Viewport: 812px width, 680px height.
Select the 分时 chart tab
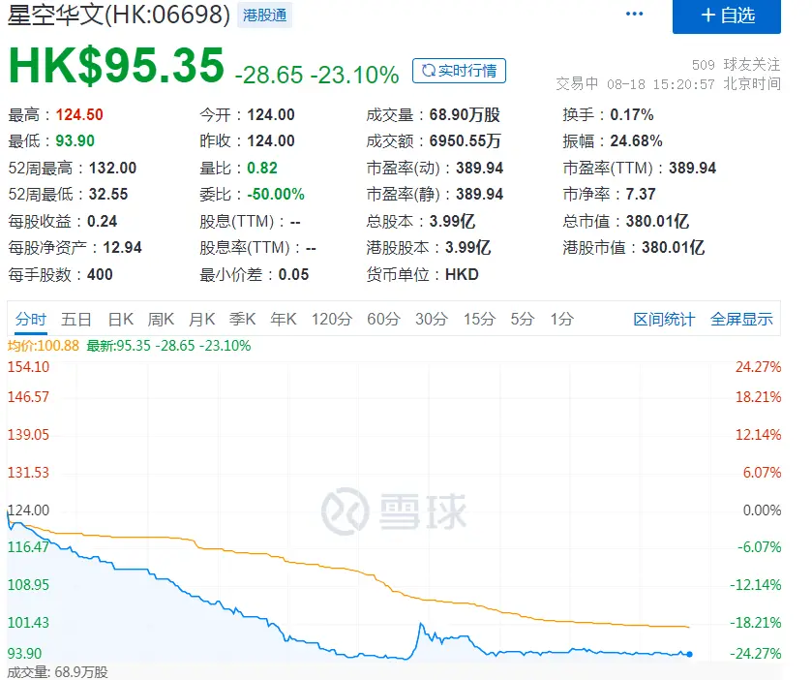click(x=31, y=319)
